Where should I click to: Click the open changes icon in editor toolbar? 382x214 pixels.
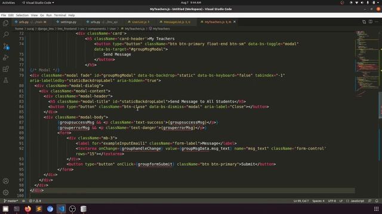[x=364, y=22]
